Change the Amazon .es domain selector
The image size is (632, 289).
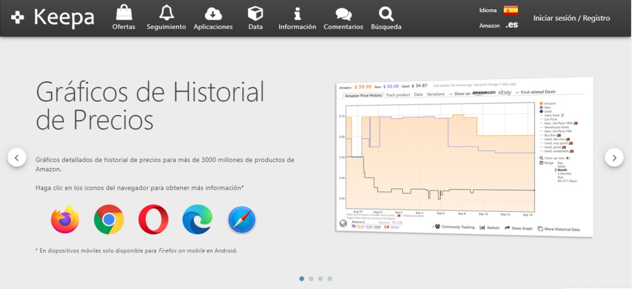512,25
